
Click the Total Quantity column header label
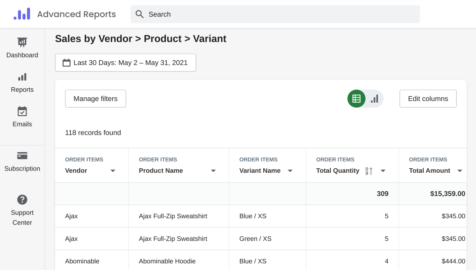pyautogui.click(x=338, y=171)
